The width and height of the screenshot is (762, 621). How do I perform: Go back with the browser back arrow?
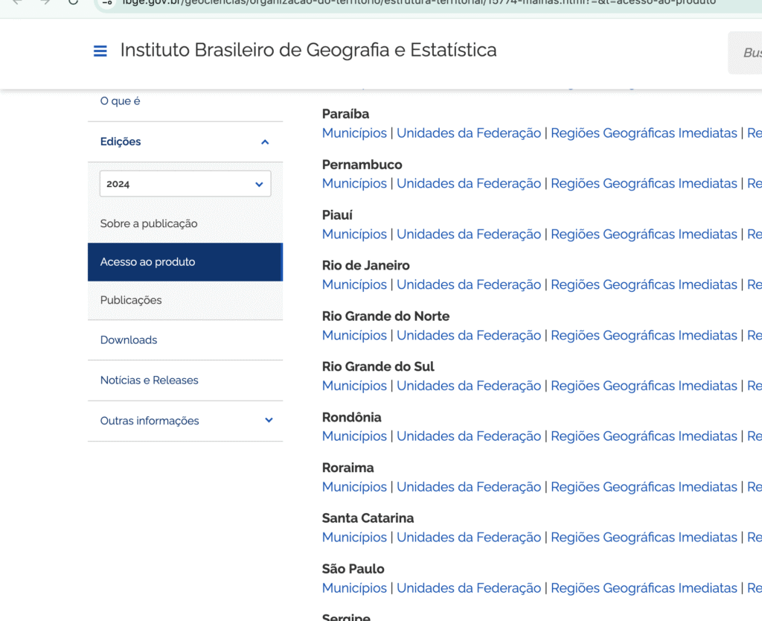pyautogui.click(x=18, y=2)
